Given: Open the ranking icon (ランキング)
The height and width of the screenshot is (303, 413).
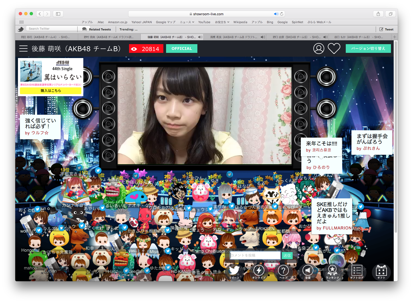Looking at the screenshot, I should click(x=332, y=272).
